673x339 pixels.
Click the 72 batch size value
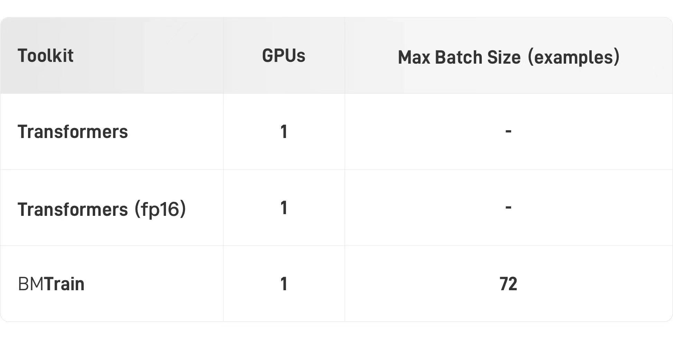pos(508,284)
